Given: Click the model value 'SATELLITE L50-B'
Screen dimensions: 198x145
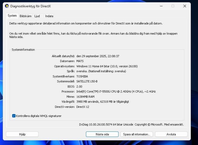Looking at the screenshot, I should coord(87,81).
